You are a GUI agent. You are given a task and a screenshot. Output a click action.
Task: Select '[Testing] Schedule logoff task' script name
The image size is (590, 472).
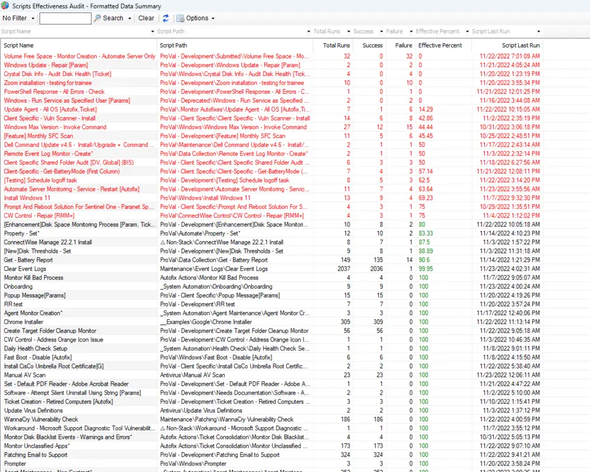(x=40, y=180)
